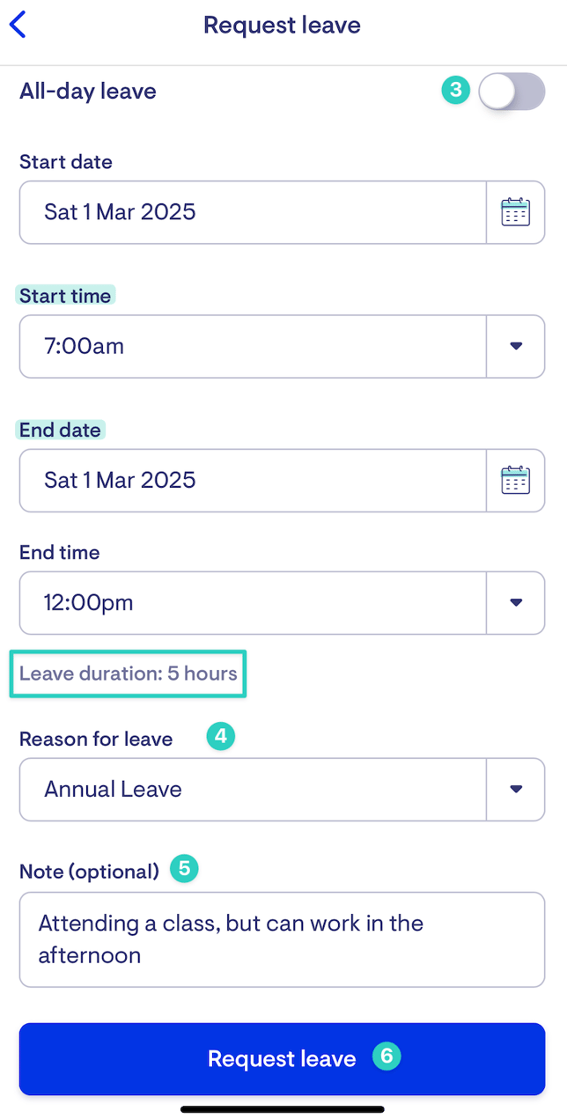This screenshot has height=1119, width=567.
Task: Open the Start date calendar picker icon
Action: [x=516, y=212]
